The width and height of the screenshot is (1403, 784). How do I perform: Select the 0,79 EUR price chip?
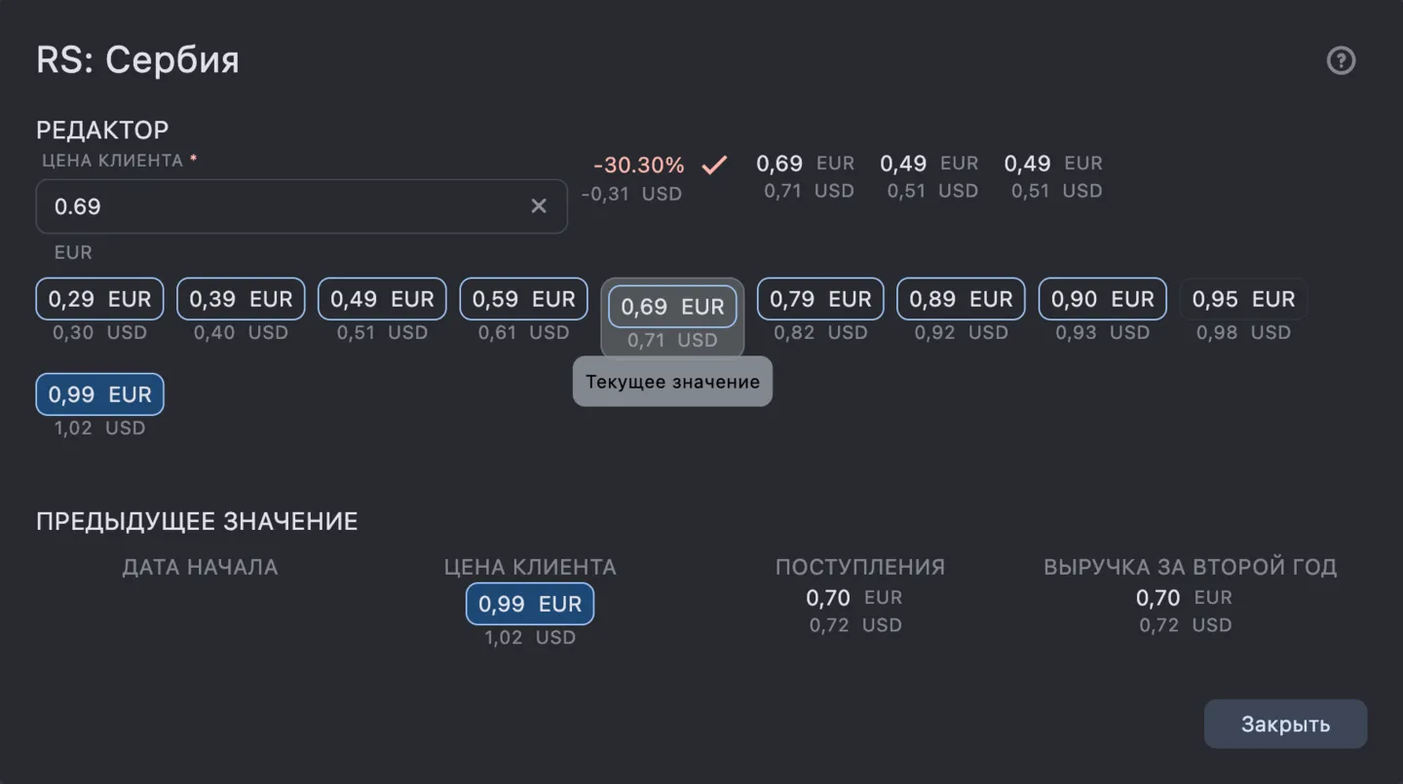tap(819, 299)
